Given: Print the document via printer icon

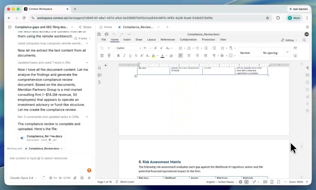Looking at the screenshot, I should pyautogui.click(x=106, y=34).
